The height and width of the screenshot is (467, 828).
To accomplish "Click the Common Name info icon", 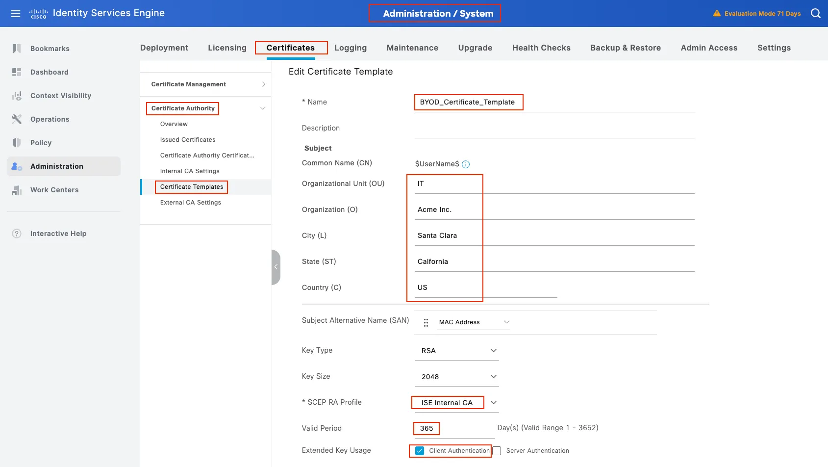I will click(466, 164).
